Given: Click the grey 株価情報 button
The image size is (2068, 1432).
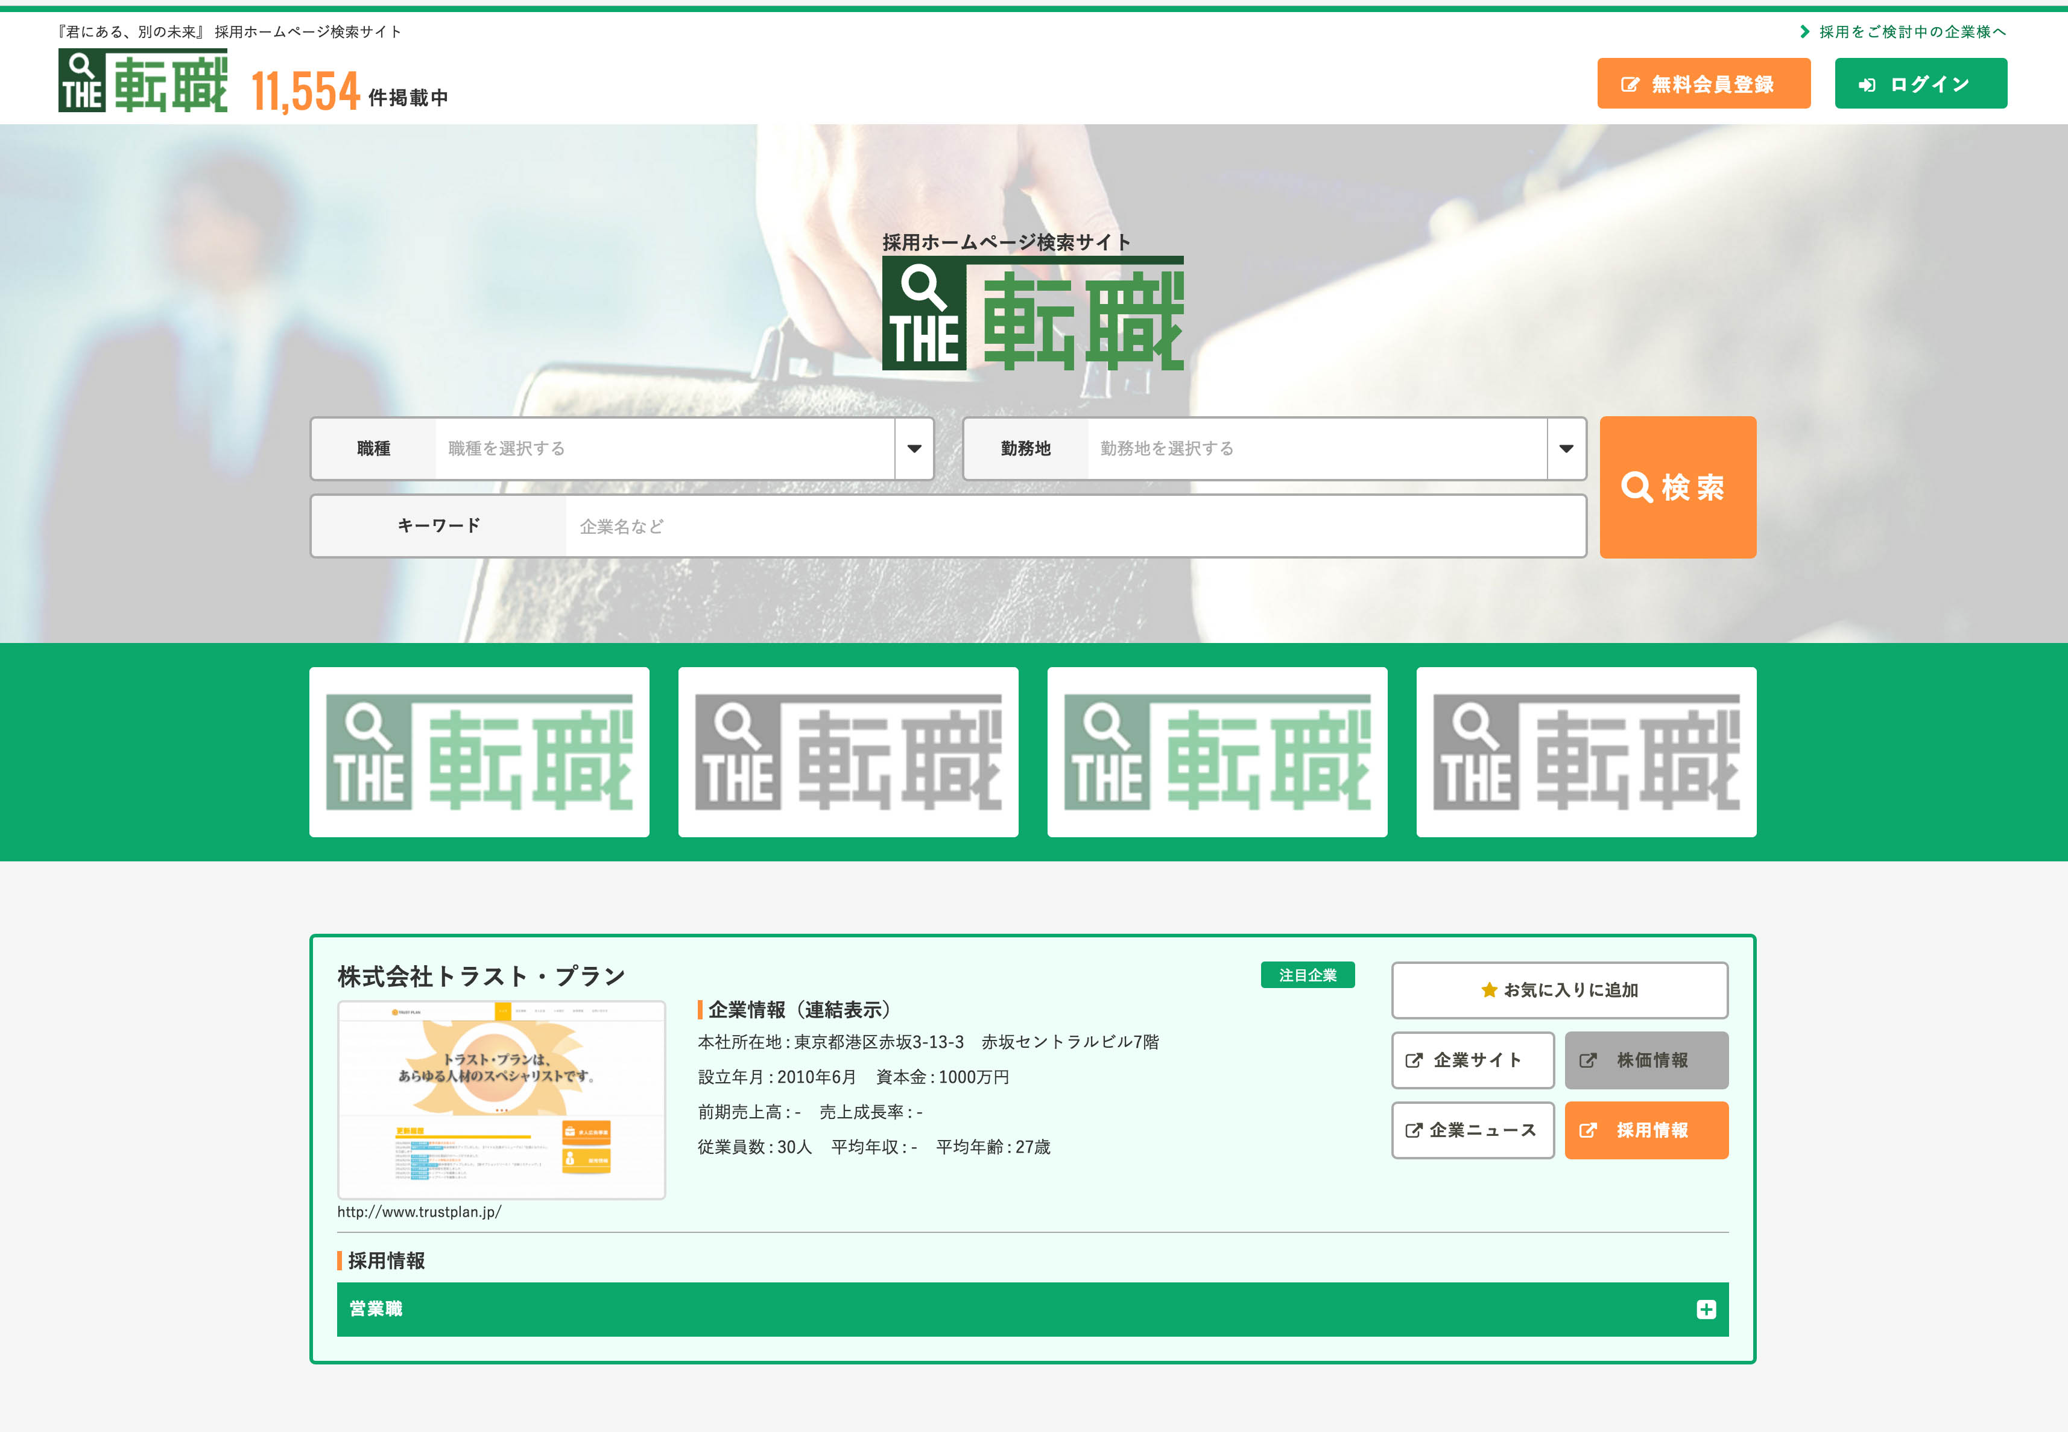Looking at the screenshot, I should (1645, 1060).
